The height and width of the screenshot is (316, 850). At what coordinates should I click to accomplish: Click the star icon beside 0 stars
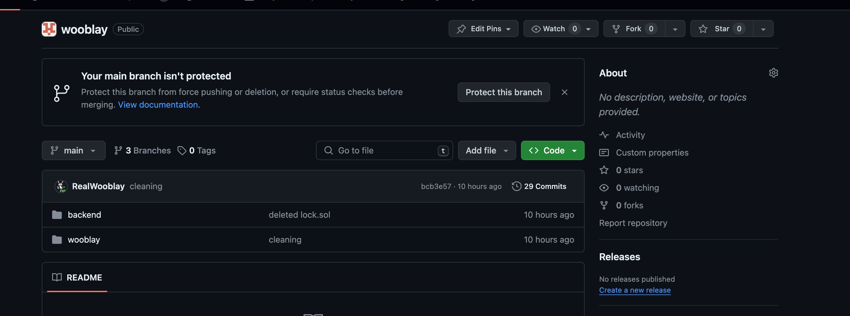tap(604, 170)
